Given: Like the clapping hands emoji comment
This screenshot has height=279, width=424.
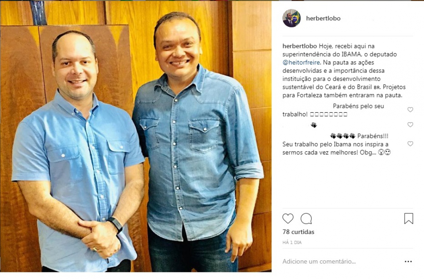Looking at the screenshot, I should pyautogui.click(x=410, y=124).
